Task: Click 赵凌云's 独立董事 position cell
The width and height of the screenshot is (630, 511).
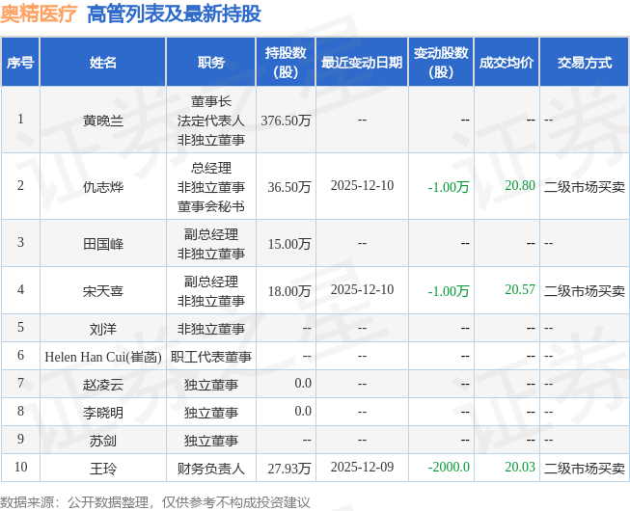Action: [211, 385]
